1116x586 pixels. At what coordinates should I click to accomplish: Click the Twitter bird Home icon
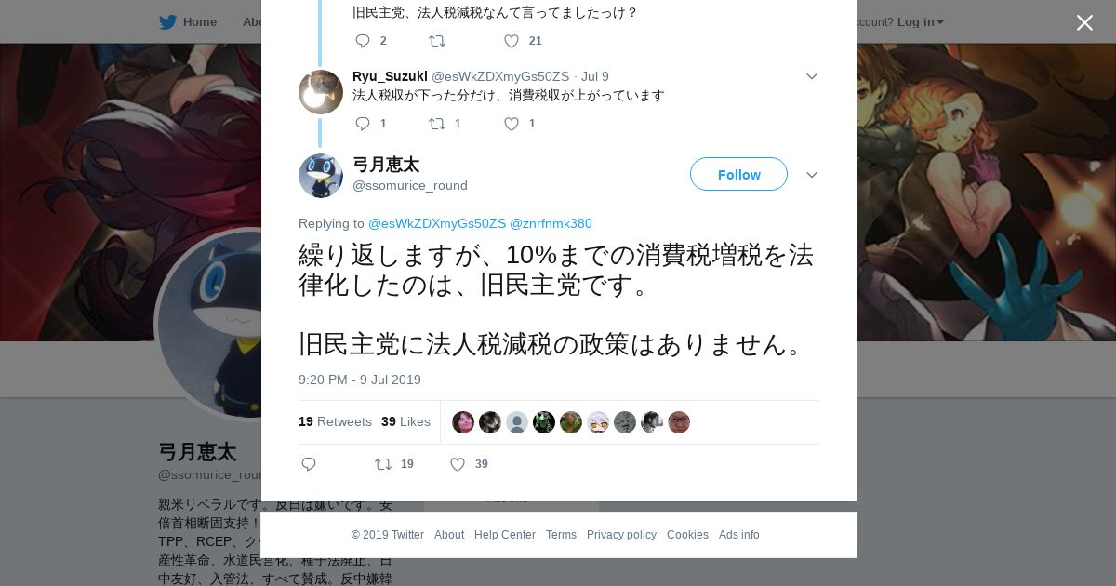(167, 21)
